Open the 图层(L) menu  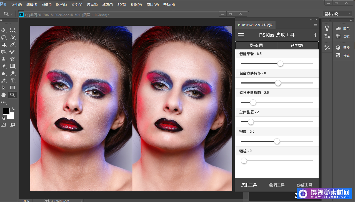coord(61,5)
